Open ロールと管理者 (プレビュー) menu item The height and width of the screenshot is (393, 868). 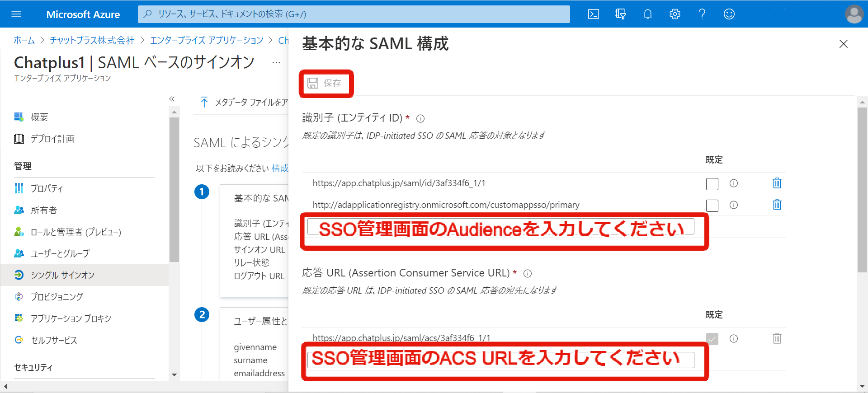pyautogui.click(x=76, y=232)
